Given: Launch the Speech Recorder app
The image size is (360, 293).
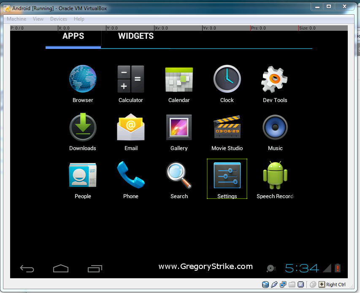Looking at the screenshot, I should pyautogui.click(x=275, y=176).
